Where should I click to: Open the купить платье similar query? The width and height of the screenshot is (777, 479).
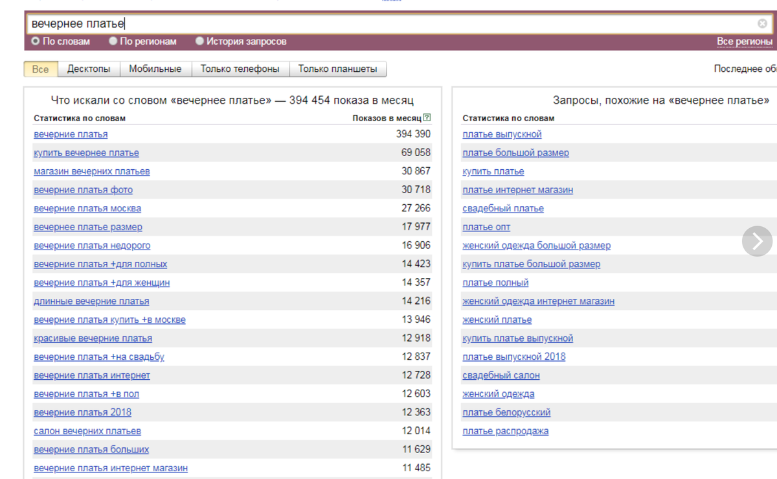click(493, 171)
